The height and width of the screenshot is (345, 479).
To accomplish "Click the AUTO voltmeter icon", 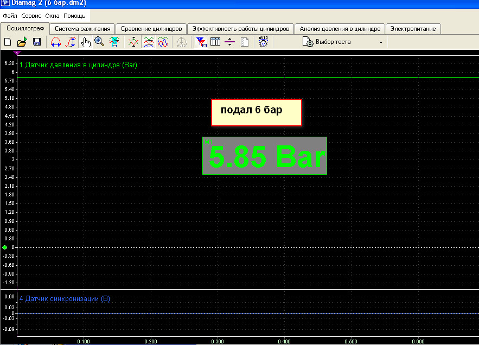I will click(263, 42).
